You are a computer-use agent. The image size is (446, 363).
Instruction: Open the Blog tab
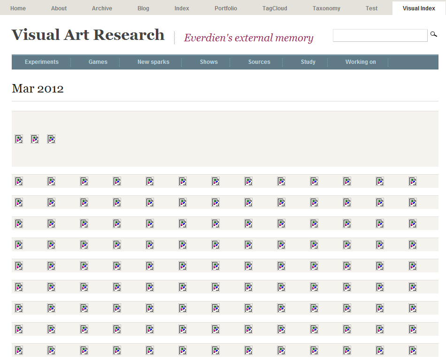(143, 8)
